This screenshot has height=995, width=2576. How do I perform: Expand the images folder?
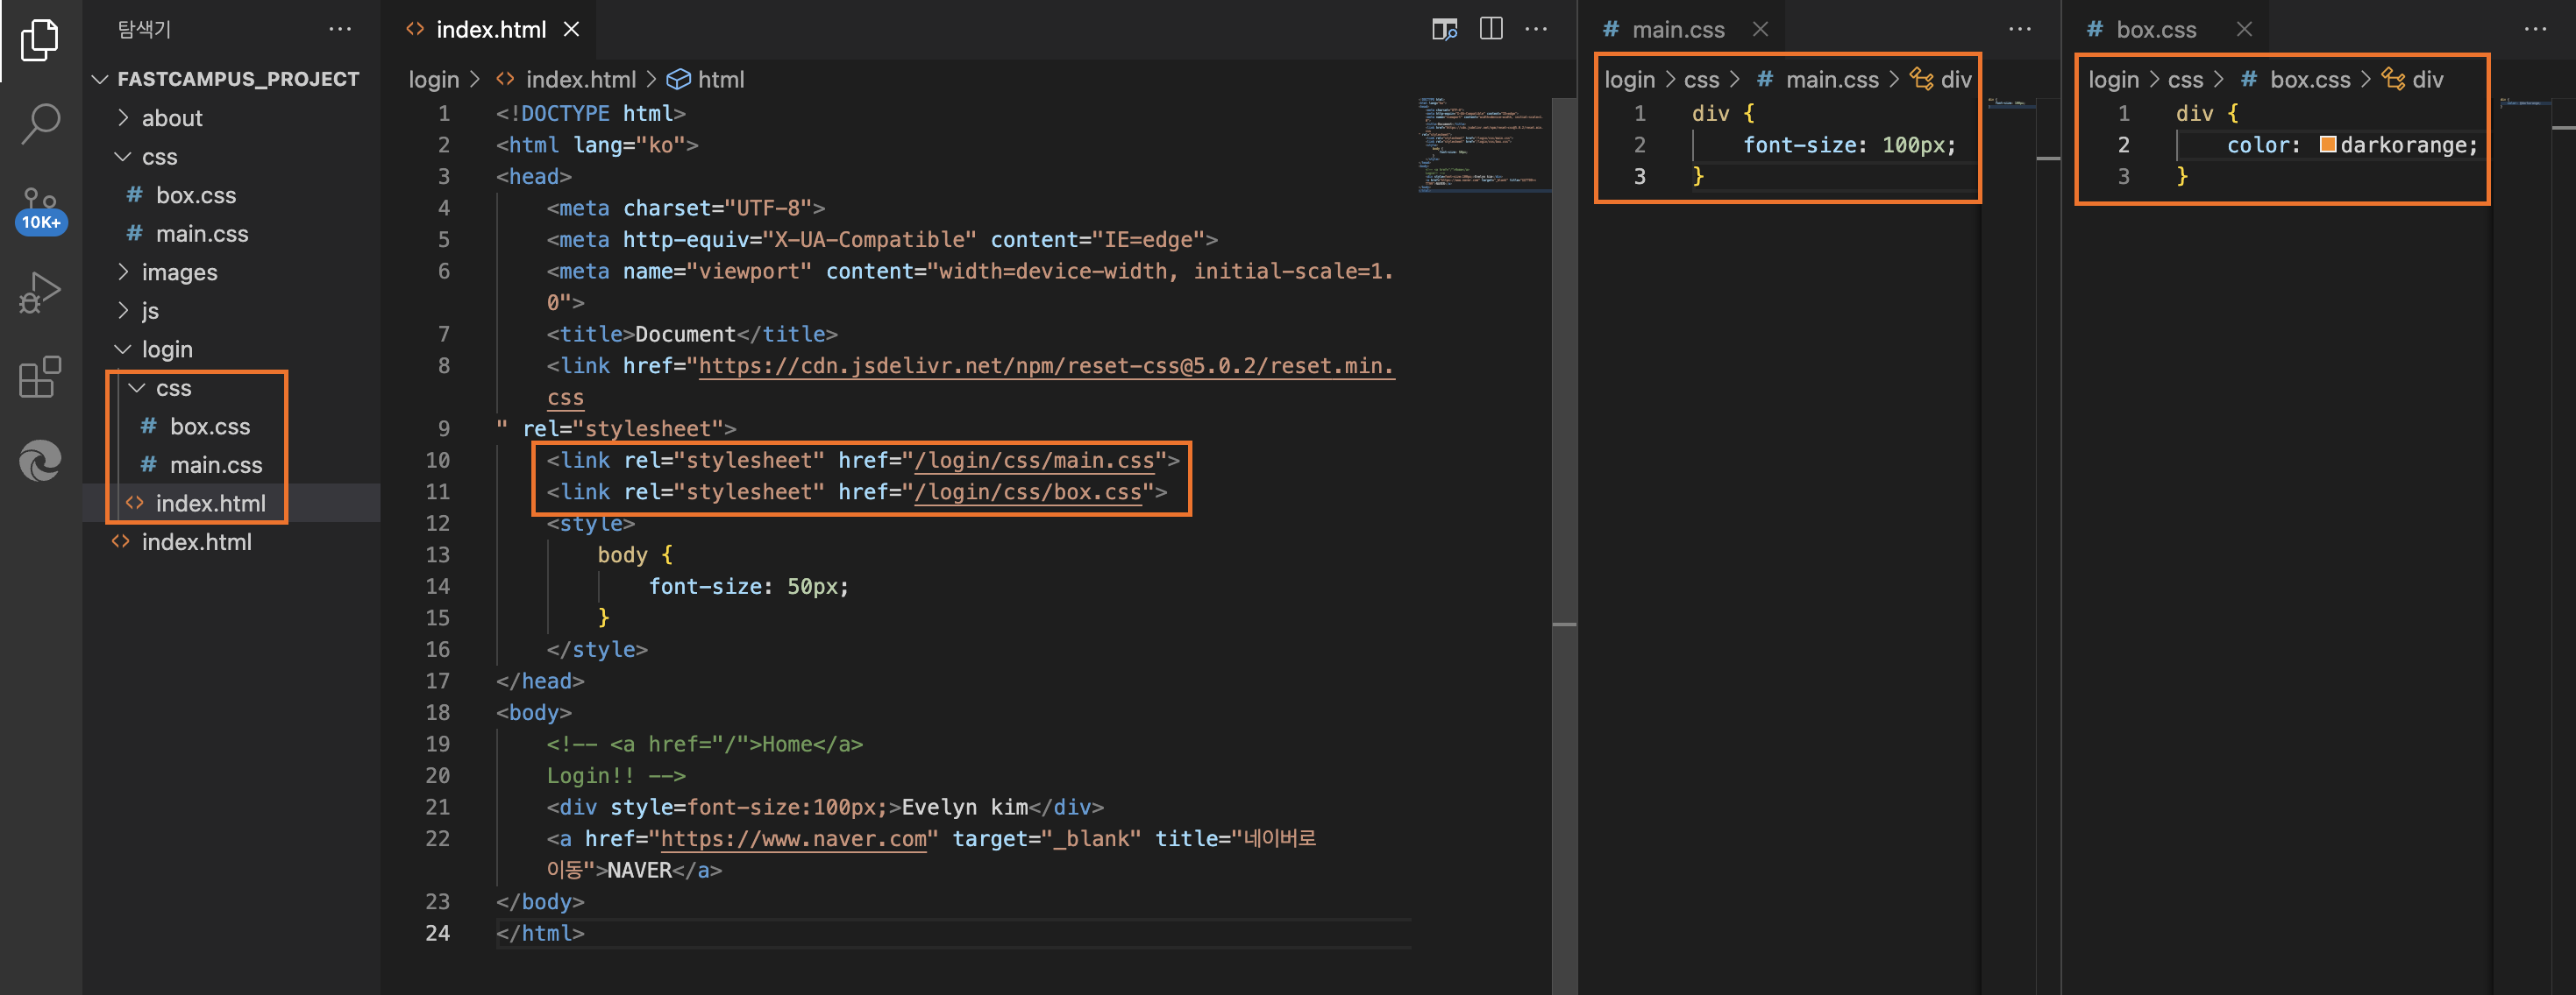(x=179, y=272)
